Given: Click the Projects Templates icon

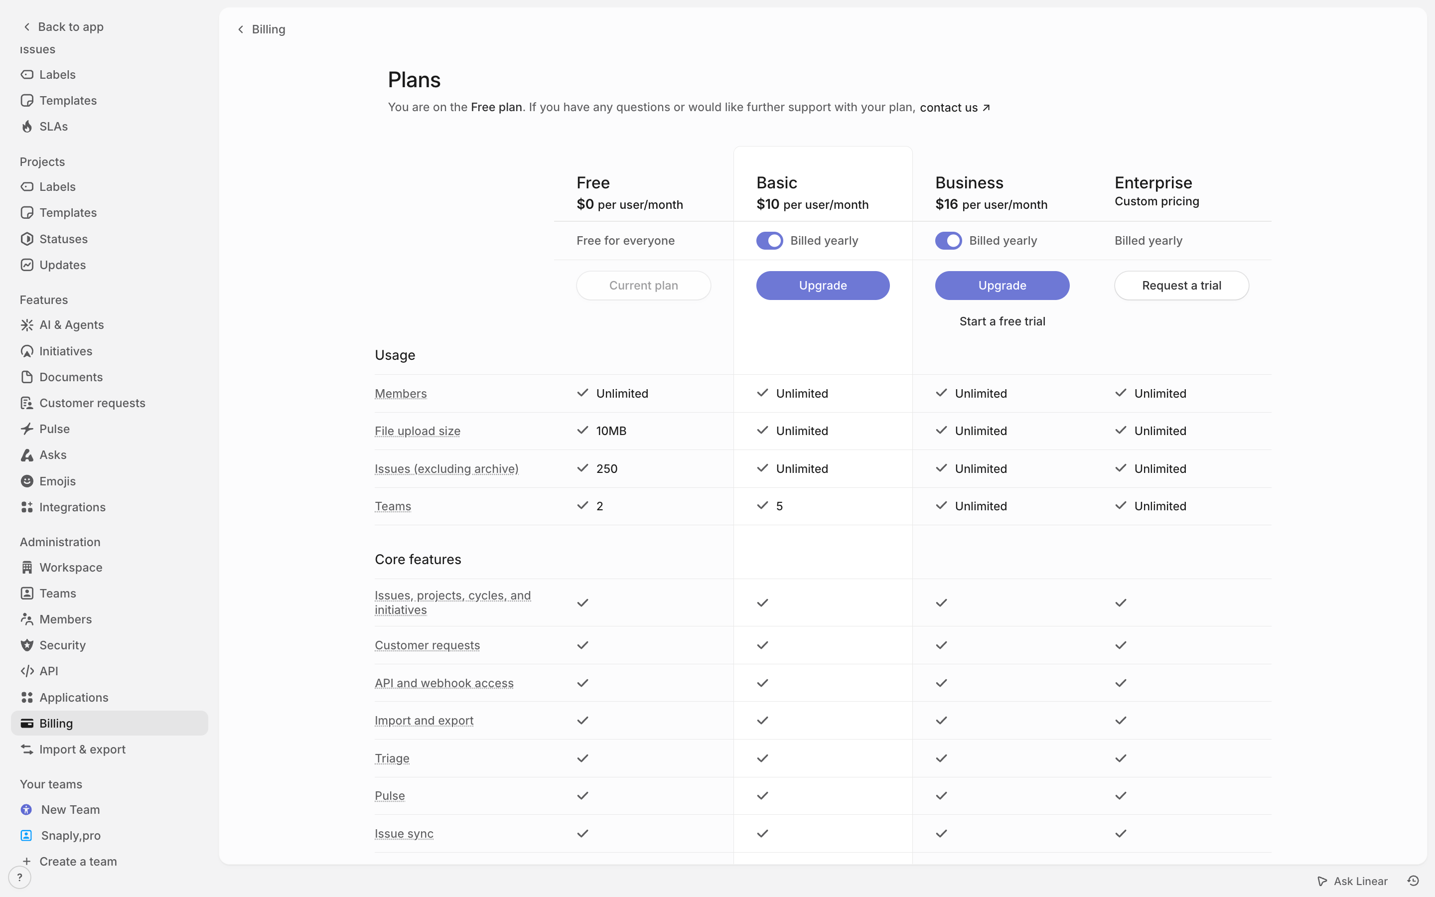Looking at the screenshot, I should tap(27, 212).
